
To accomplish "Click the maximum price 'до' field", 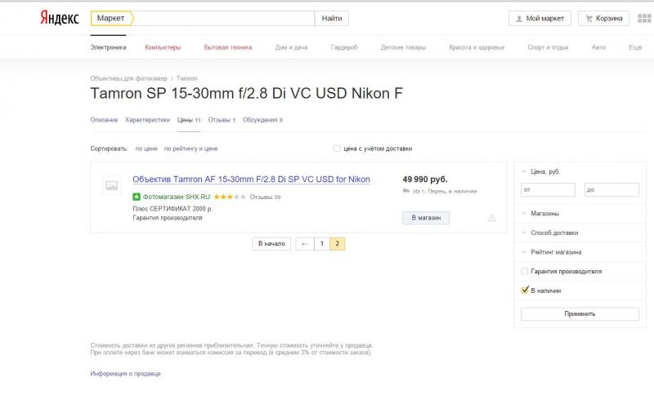I will pos(611,190).
